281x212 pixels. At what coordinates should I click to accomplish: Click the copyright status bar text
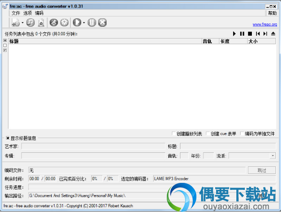pos(68,206)
